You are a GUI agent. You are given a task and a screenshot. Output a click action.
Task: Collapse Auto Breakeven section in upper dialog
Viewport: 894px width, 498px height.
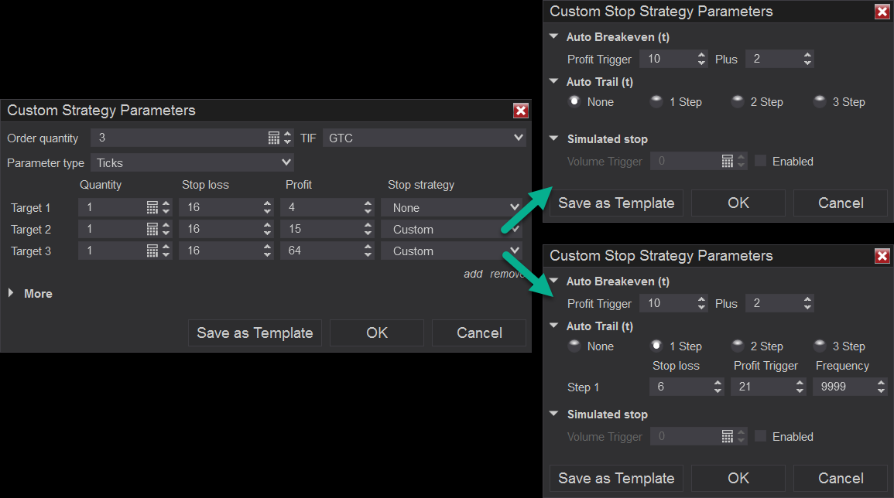554,37
